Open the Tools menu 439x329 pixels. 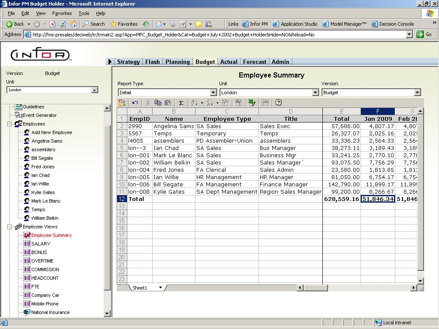click(x=84, y=13)
